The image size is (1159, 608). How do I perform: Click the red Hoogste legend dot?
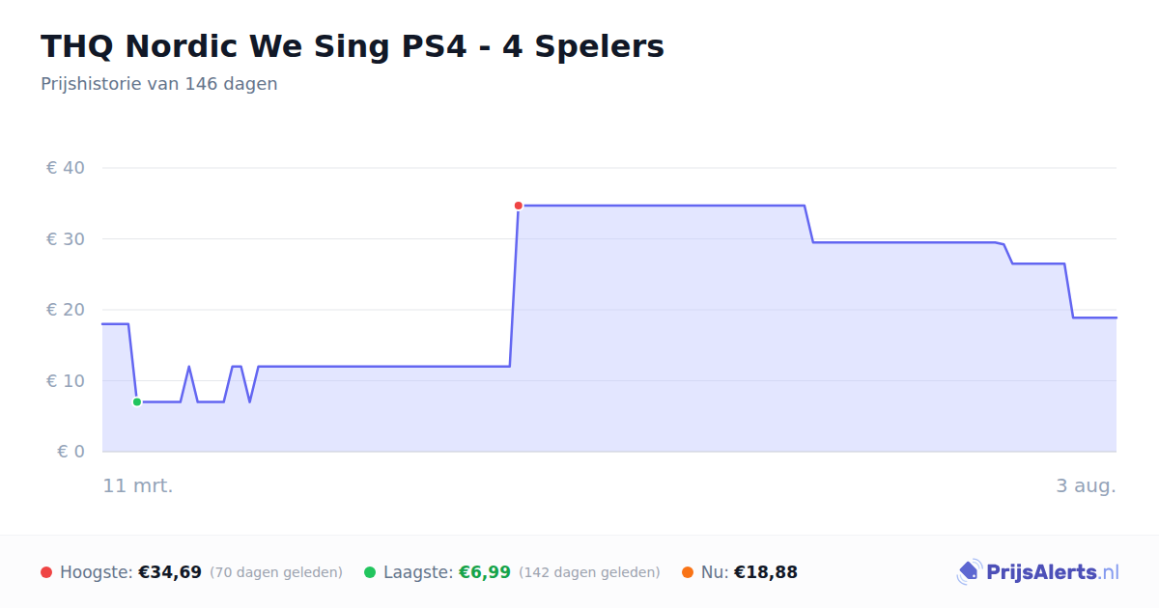point(46,572)
